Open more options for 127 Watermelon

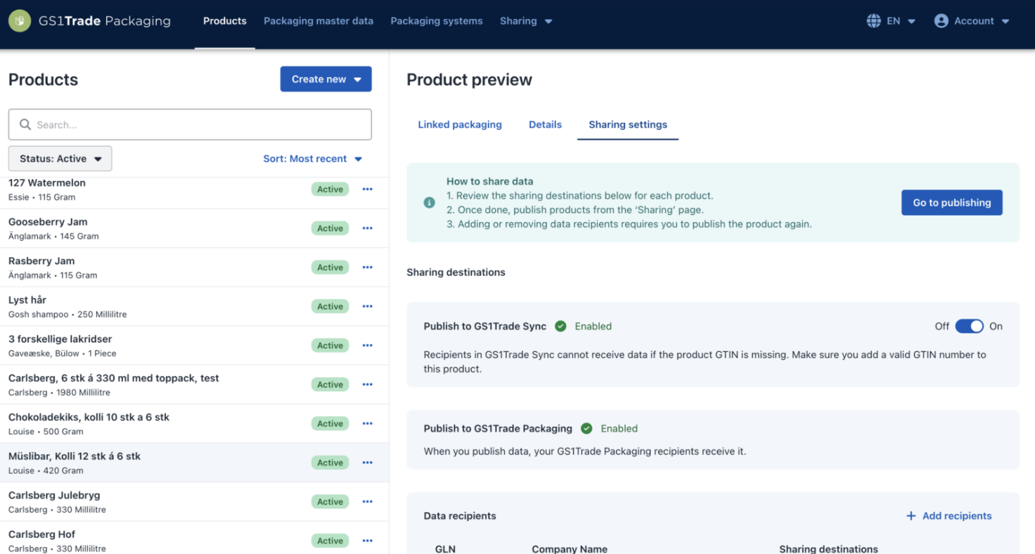pyautogui.click(x=367, y=189)
